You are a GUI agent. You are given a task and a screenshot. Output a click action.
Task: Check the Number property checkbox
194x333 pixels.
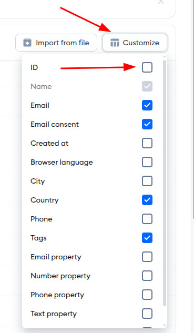147,276
